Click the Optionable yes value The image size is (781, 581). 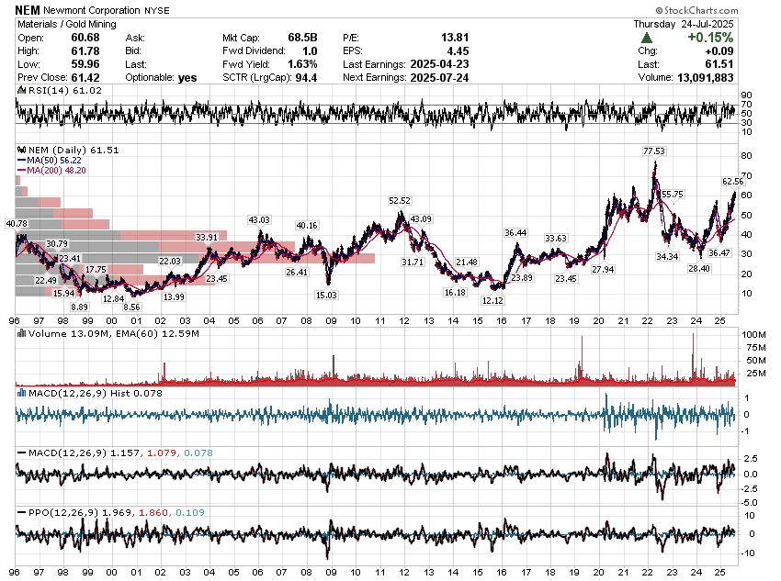pyautogui.click(x=187, y=78)
